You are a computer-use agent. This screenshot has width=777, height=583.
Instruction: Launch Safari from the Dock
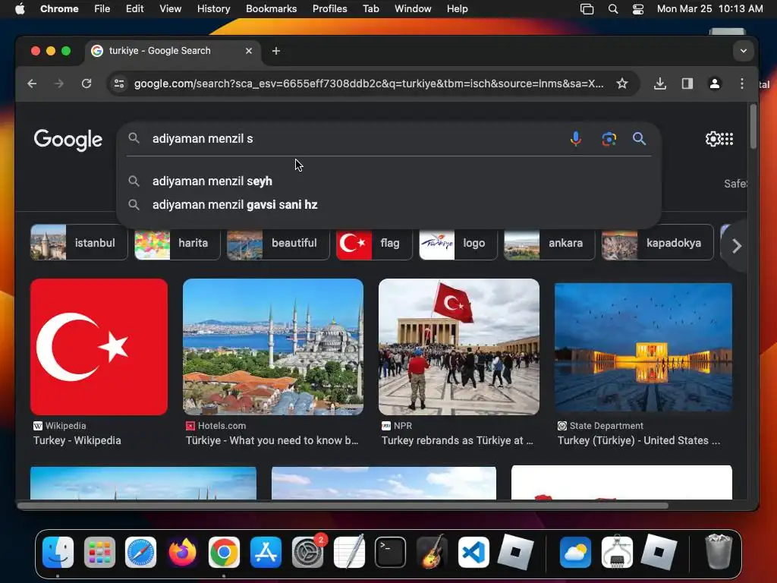140,552
